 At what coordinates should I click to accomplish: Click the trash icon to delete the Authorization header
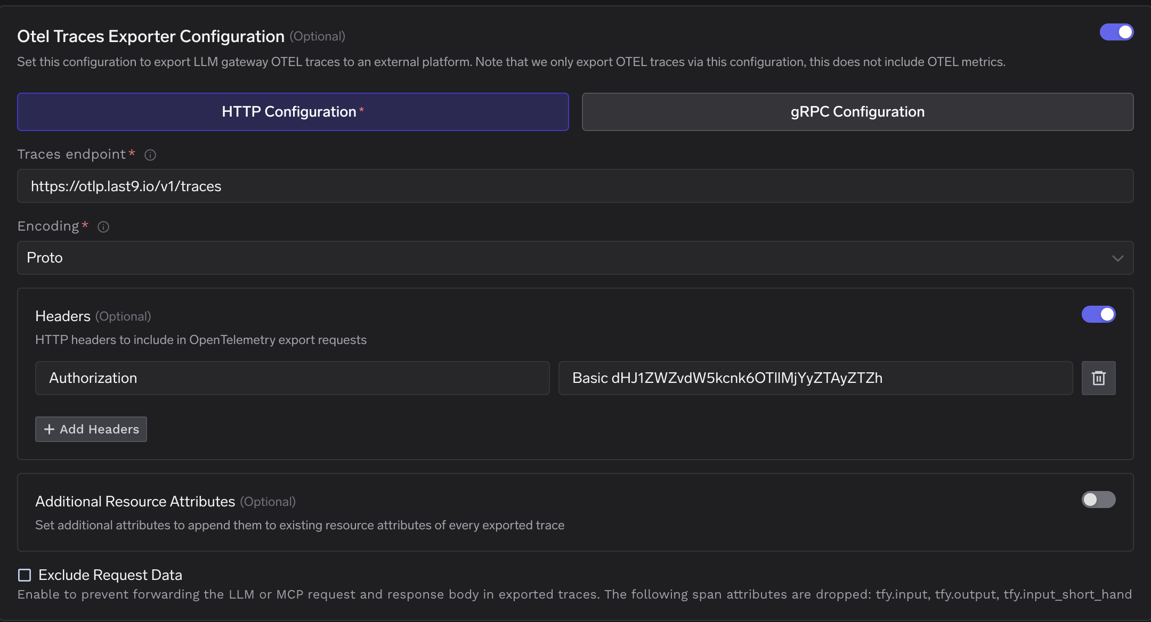click(1098, 378)
